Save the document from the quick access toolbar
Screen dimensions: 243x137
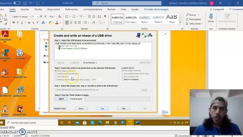click(x=25, y=3)
